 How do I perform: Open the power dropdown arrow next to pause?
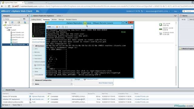tap(60, 27)
